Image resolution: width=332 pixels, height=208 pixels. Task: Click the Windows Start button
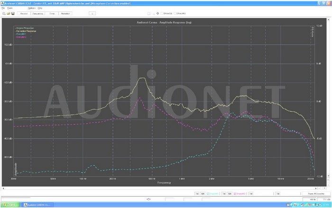click(10, 205)
